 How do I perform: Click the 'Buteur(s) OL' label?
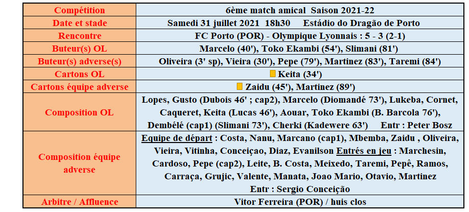coord(79,49)
